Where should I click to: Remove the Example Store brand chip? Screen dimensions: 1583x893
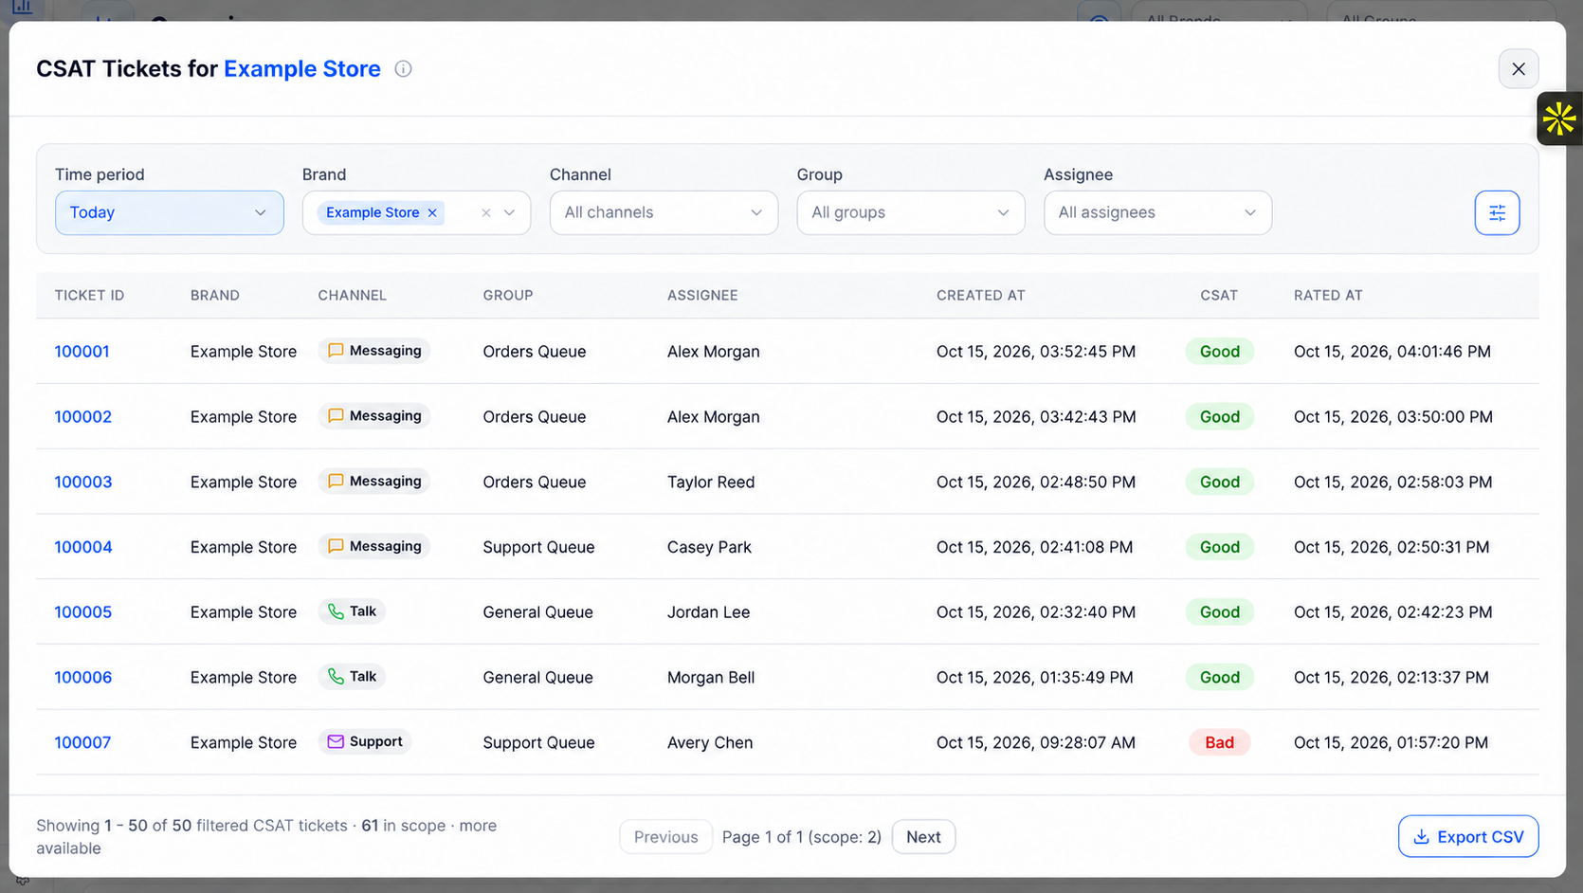[x=432, y=212]
